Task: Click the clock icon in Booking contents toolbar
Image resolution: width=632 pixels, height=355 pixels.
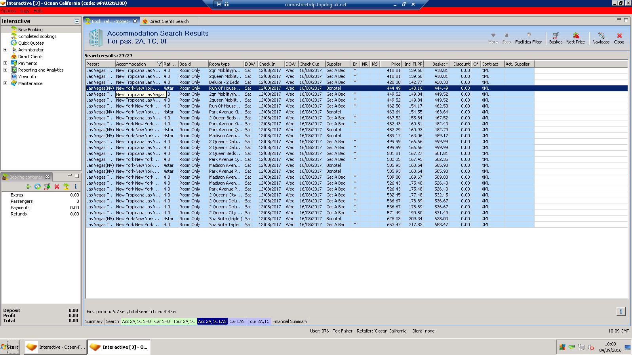Action: click(x=38, y=187)
